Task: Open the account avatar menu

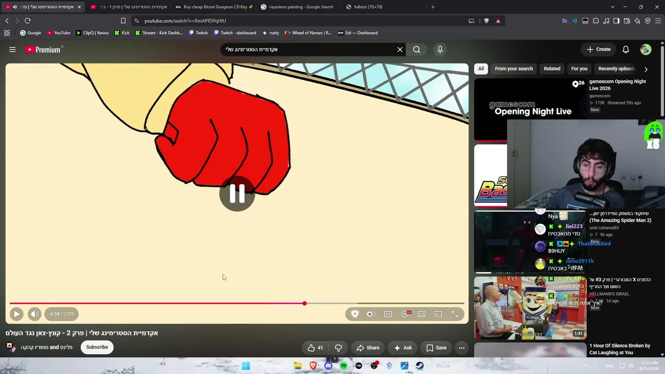Action: click(x=646, y=49)
